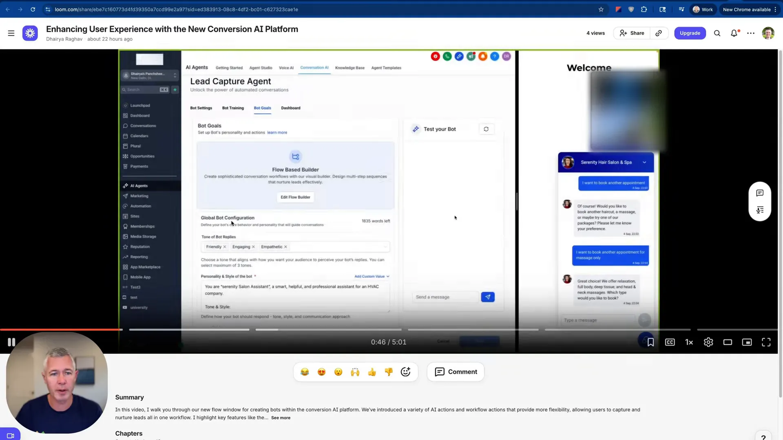Viewport: 783px width, 440px height.
Task: Enter fullscreen playback
Action: point(766,342)
